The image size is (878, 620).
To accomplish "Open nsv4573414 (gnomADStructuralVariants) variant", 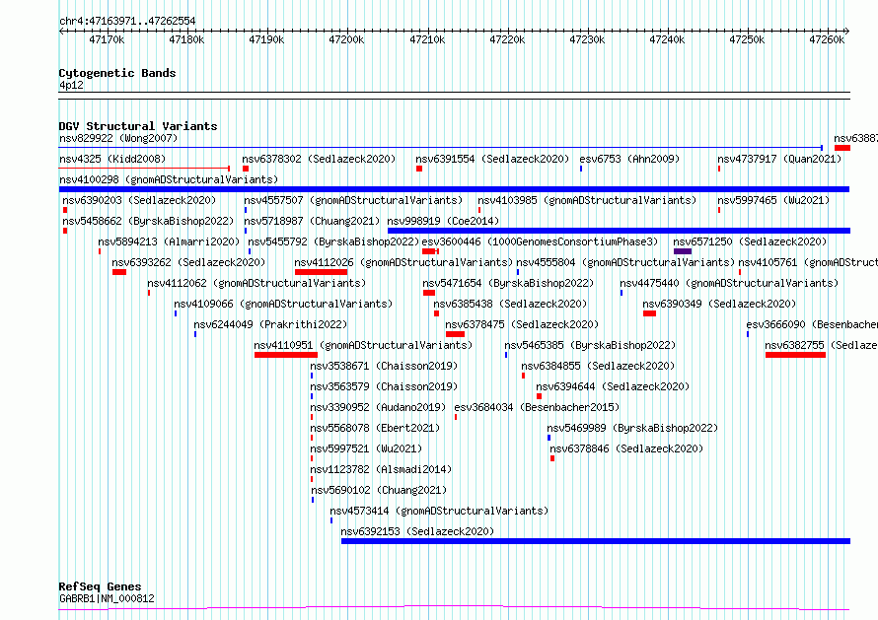I will (439, 511).
